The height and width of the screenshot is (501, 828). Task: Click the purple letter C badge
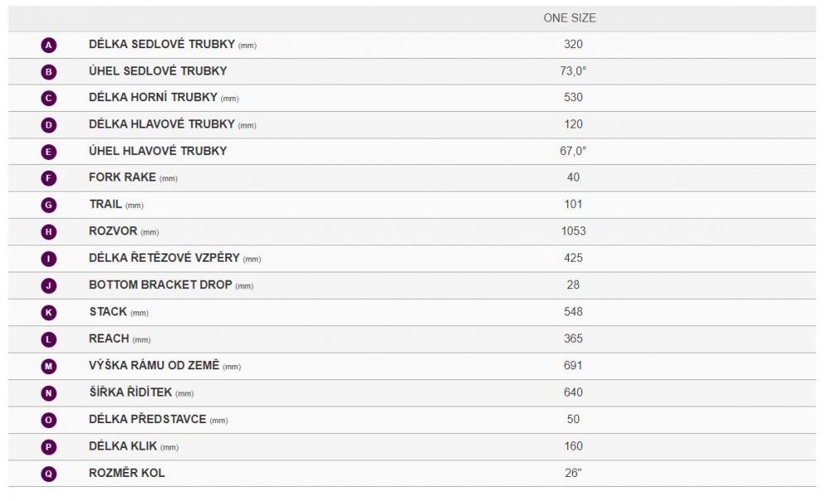pos(49,99)
